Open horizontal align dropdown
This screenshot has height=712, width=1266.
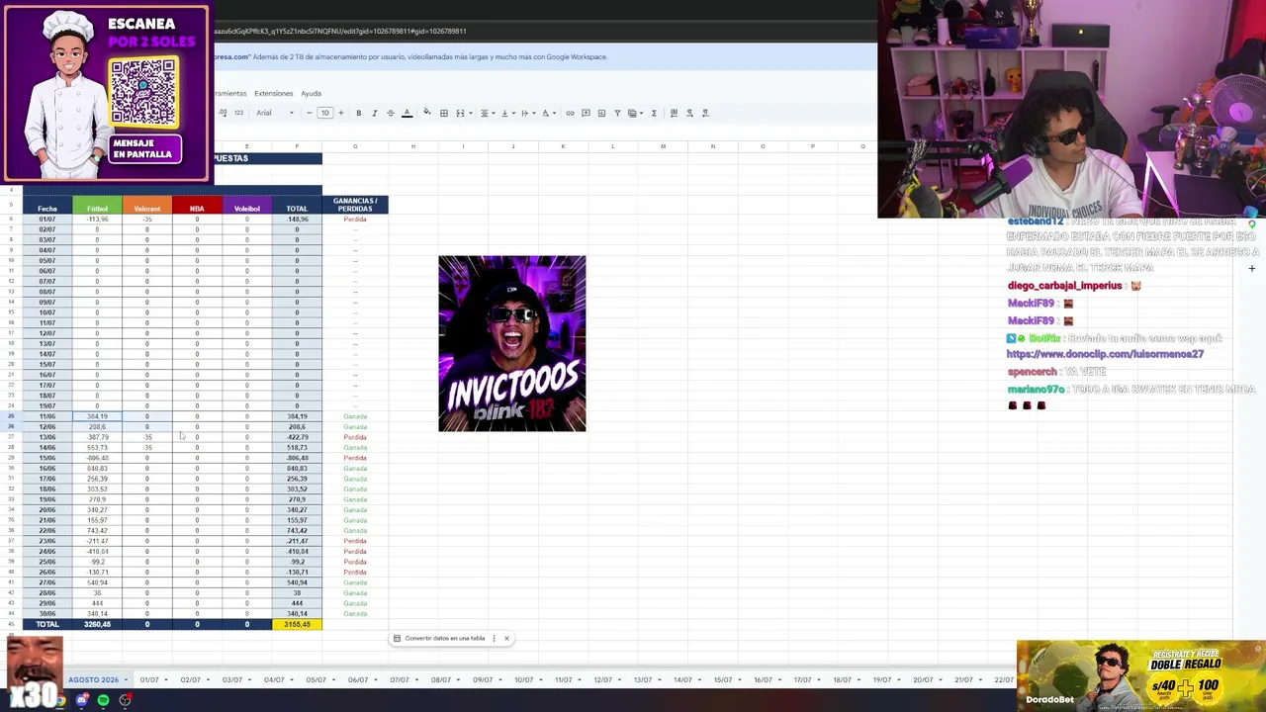pos(486,113)
